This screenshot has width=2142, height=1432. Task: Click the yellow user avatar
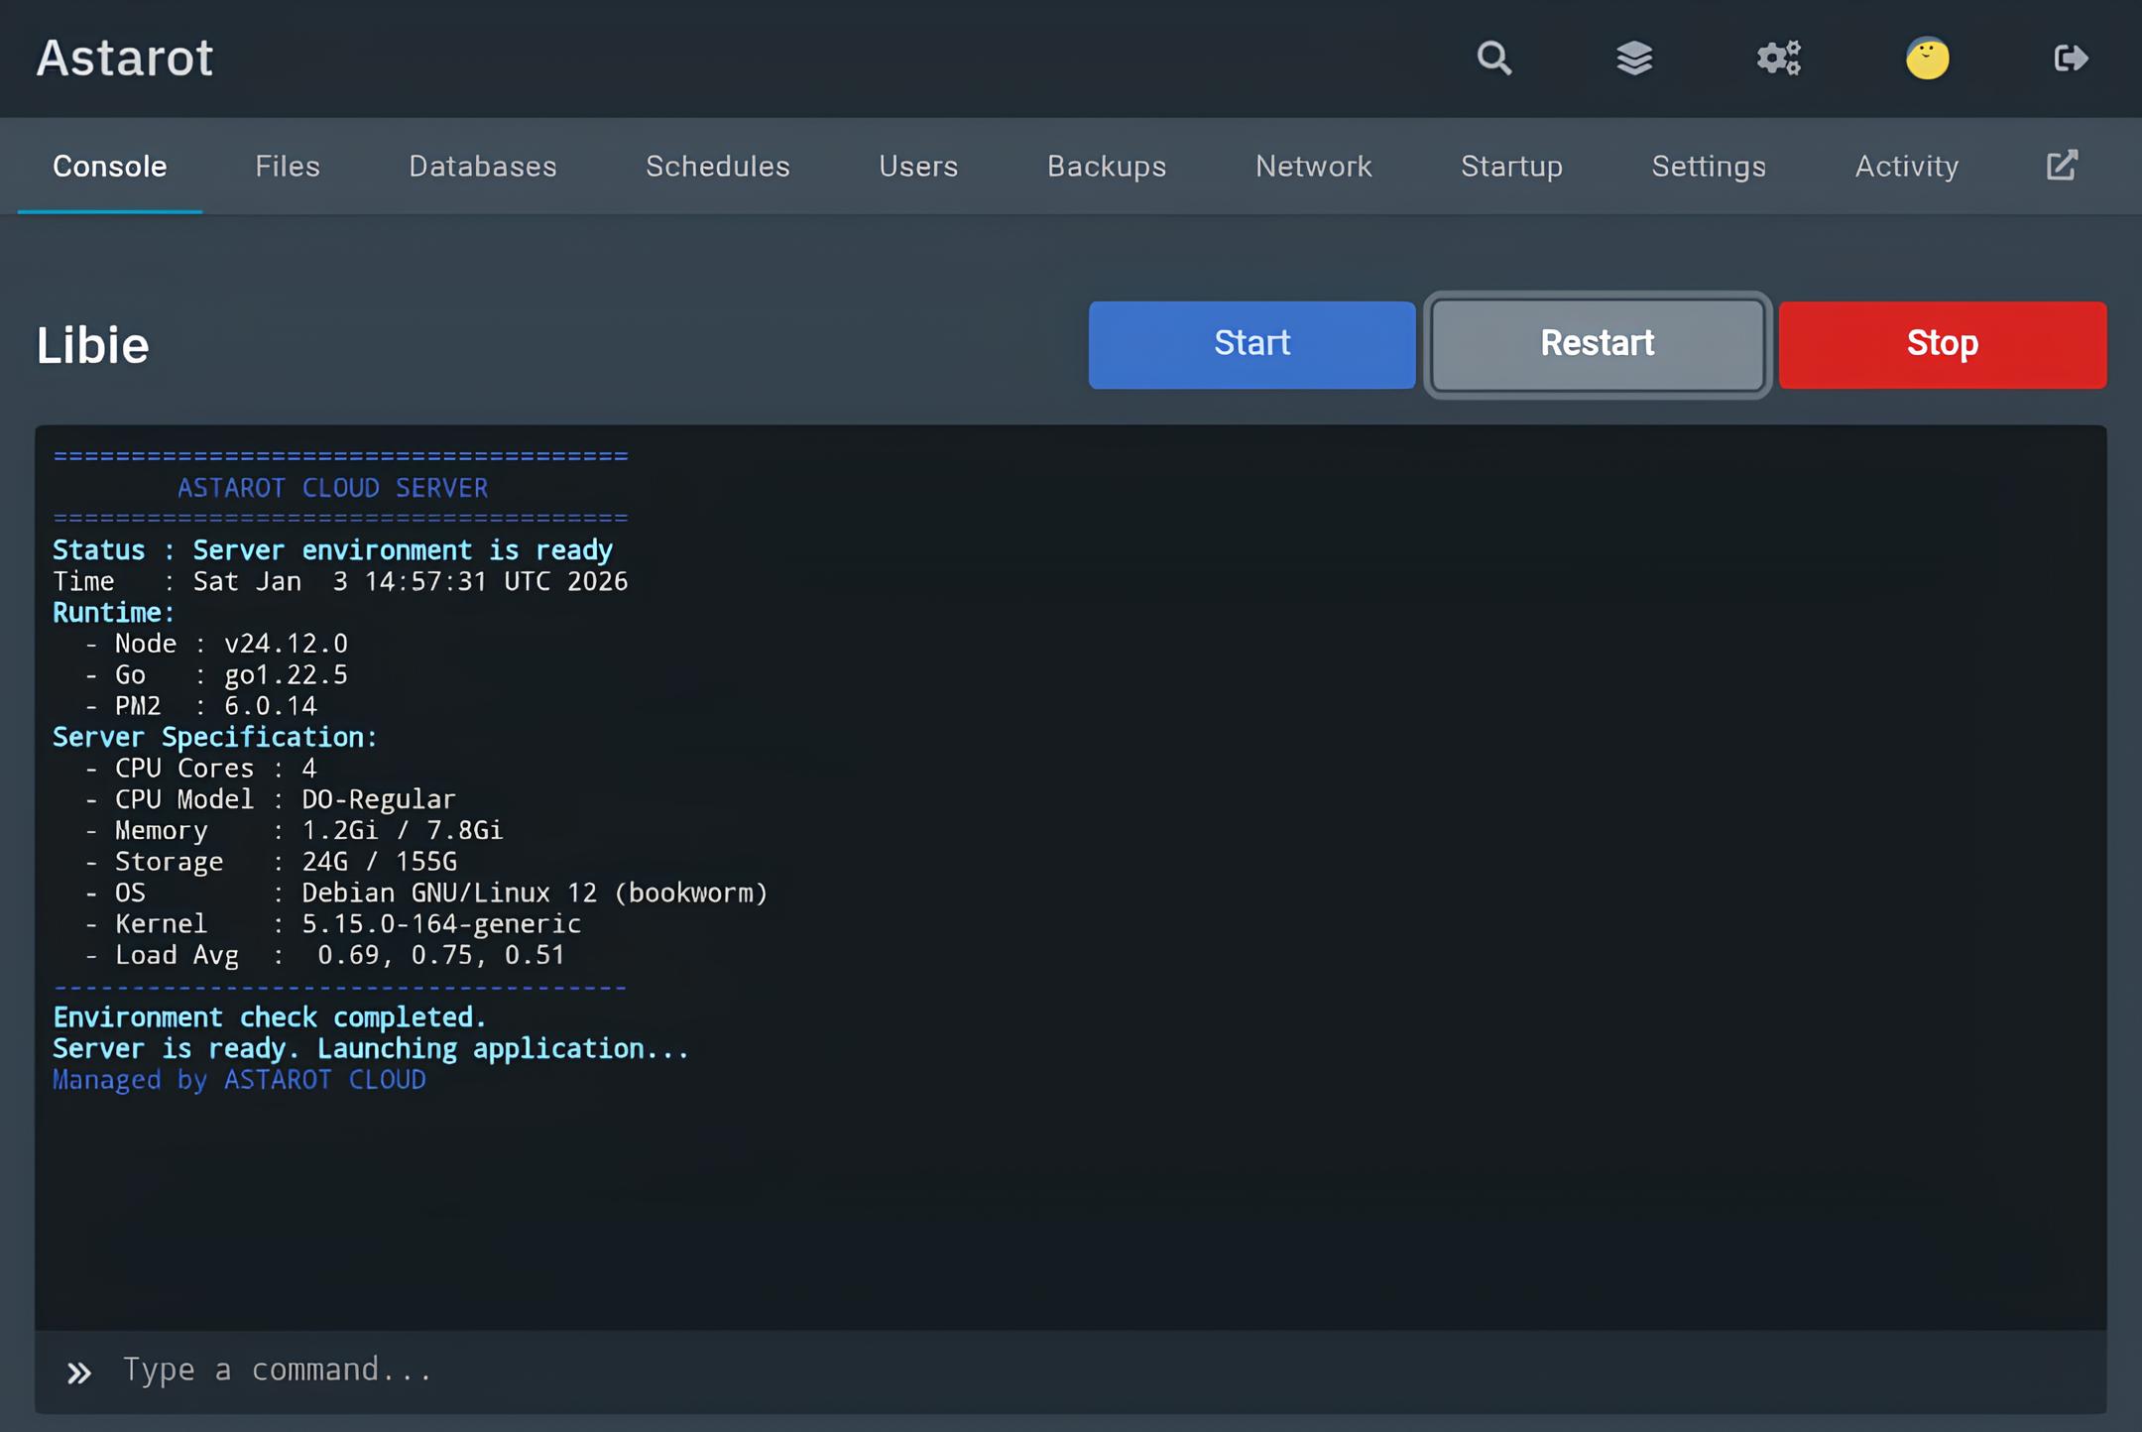point(1927,59)
